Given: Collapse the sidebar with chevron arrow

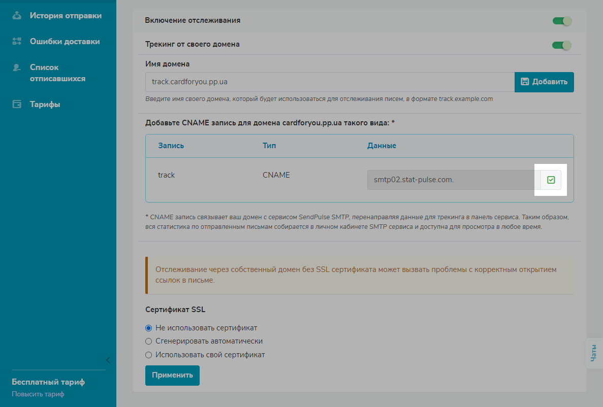Looking at the screenshot, I should click(x=108, y=360).
